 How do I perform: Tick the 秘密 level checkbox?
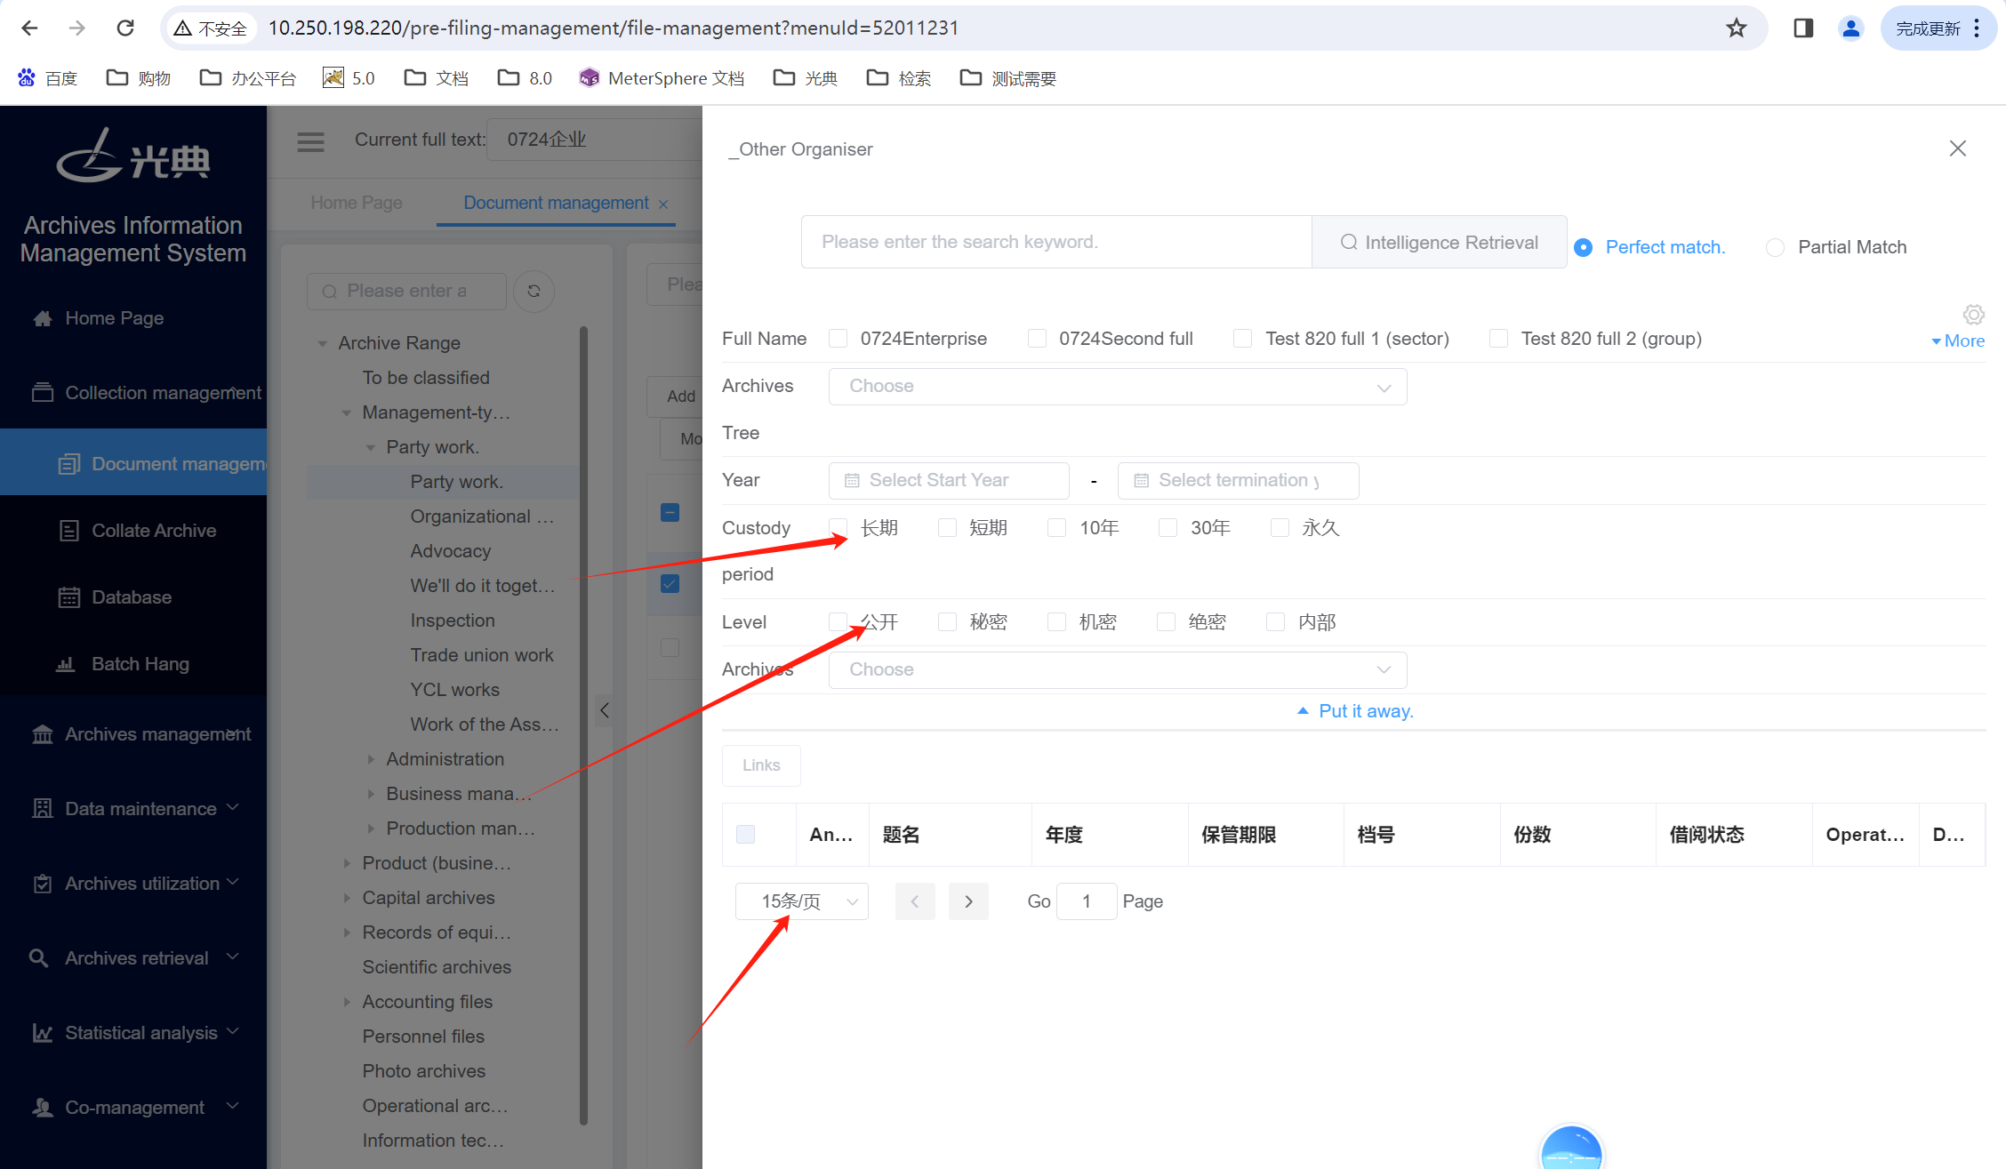[x=947, y=622]
